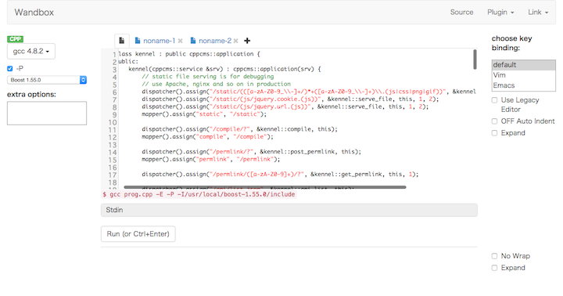
Task: Click the mapper assign "compile" line
Action: coord(207,137)
